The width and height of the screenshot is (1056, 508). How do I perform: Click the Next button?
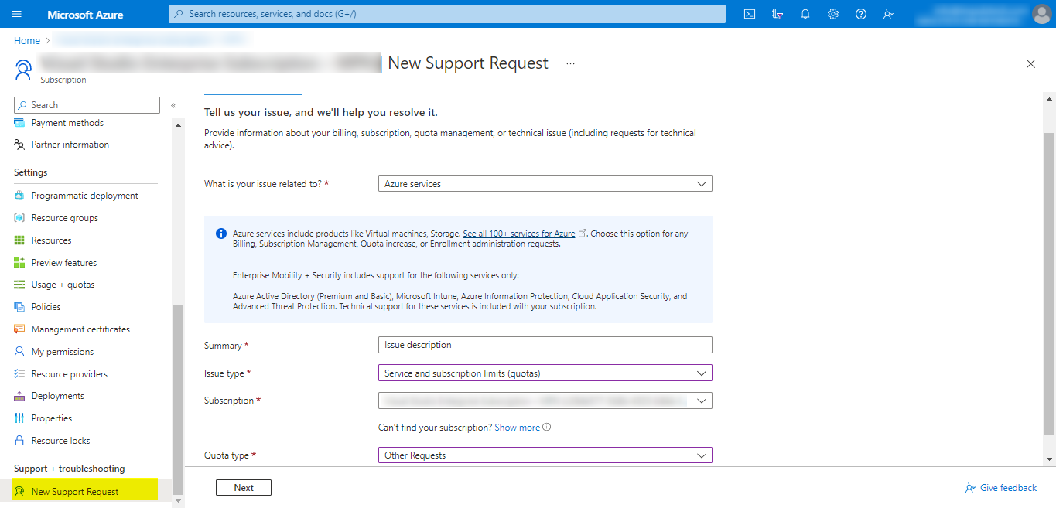point(243,488)
